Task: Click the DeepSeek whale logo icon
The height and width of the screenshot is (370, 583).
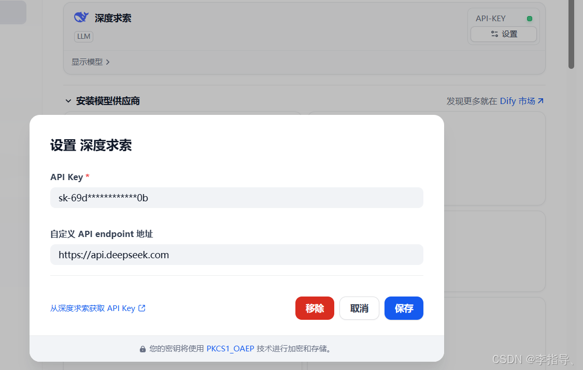Action: tap(81, 18)
